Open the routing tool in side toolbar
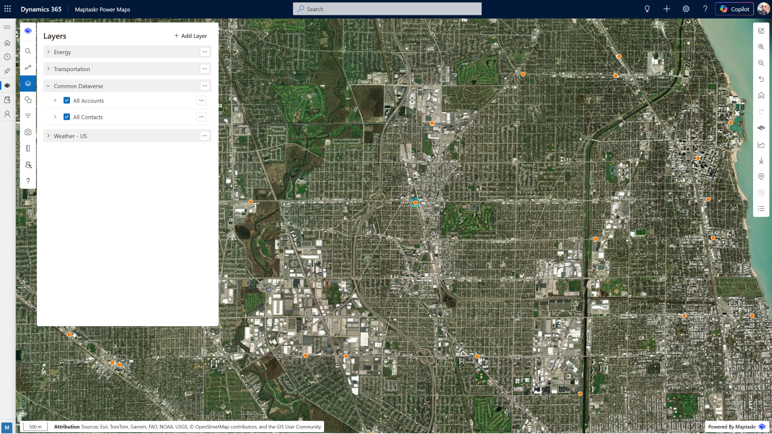 coord(28,68)
